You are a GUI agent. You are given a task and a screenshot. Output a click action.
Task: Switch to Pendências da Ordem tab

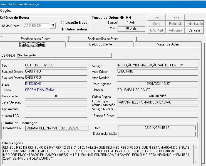(35, 39)
